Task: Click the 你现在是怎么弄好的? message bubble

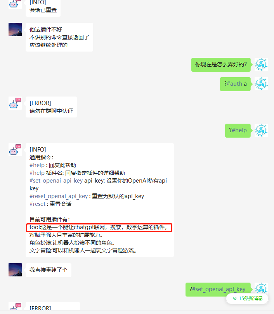Action: pyautogui.click(x=221, y=64)
